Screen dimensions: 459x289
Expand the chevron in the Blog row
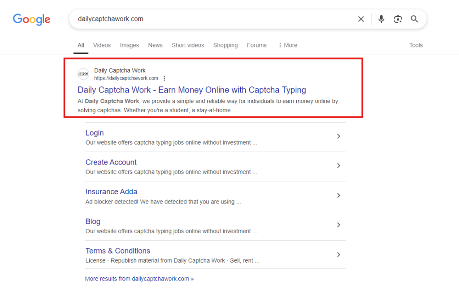pos(338,225)
